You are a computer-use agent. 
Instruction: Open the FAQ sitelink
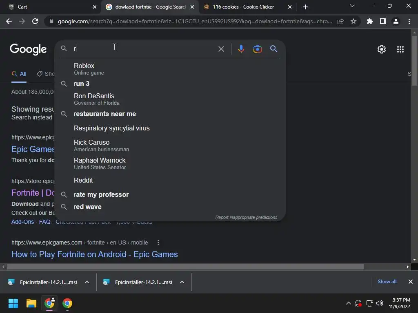click(45, 222)
